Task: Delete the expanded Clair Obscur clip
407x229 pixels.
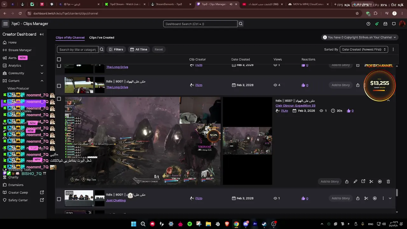Action: 388,182
